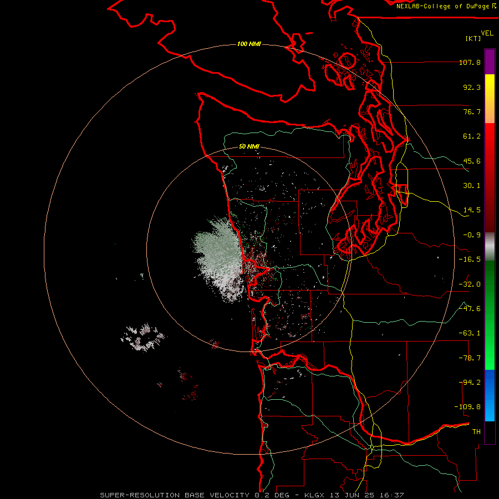Click the -109.8 velocity scale value
Screen dimensions: 499x499
[467, 407]
